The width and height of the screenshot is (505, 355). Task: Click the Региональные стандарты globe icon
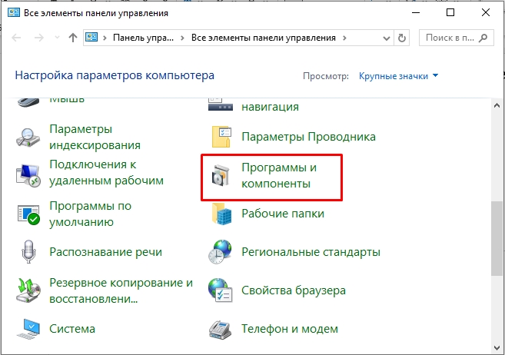(x=221, y=252)
